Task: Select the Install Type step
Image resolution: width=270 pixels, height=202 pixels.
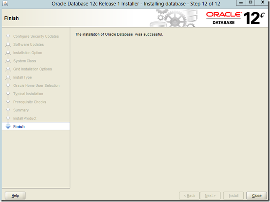Action: pyautogui.click(x=23, y=77)
